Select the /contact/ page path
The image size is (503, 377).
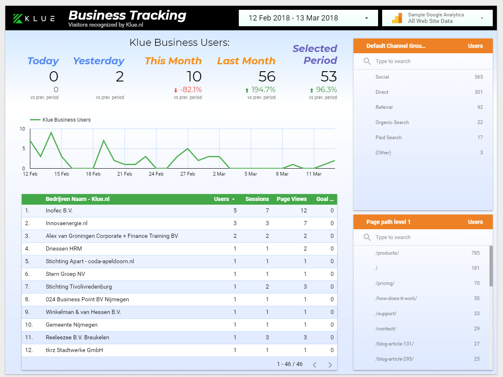point(421,329)
